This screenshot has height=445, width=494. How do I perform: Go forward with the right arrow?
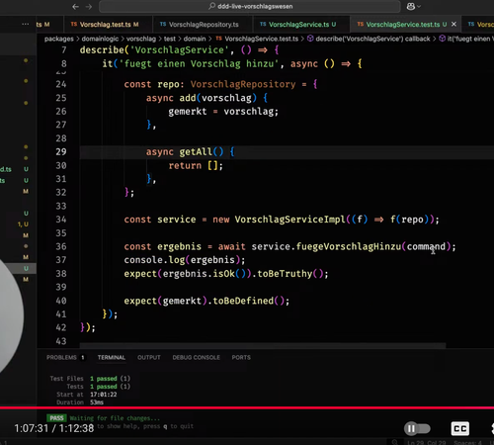point(89,7)
